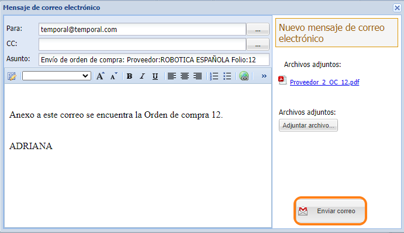Close the Mensaje de correo electrónico dialog
The height and width of the screenshot is (233, 404).
point(397,8)
